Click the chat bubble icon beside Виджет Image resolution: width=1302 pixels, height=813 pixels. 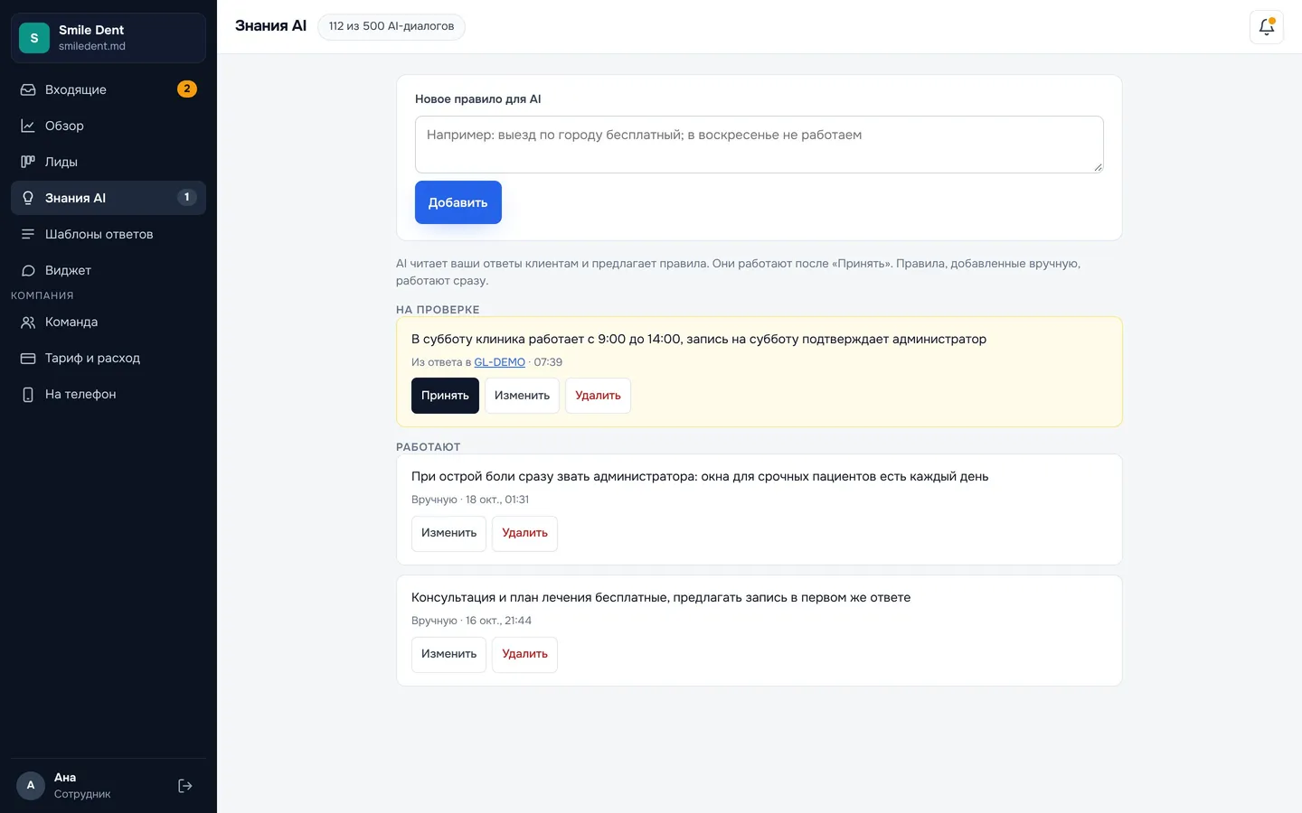28,270
